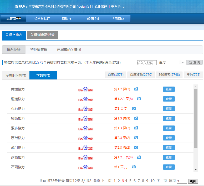Go to 下一页 in pagination

[162, 181]
